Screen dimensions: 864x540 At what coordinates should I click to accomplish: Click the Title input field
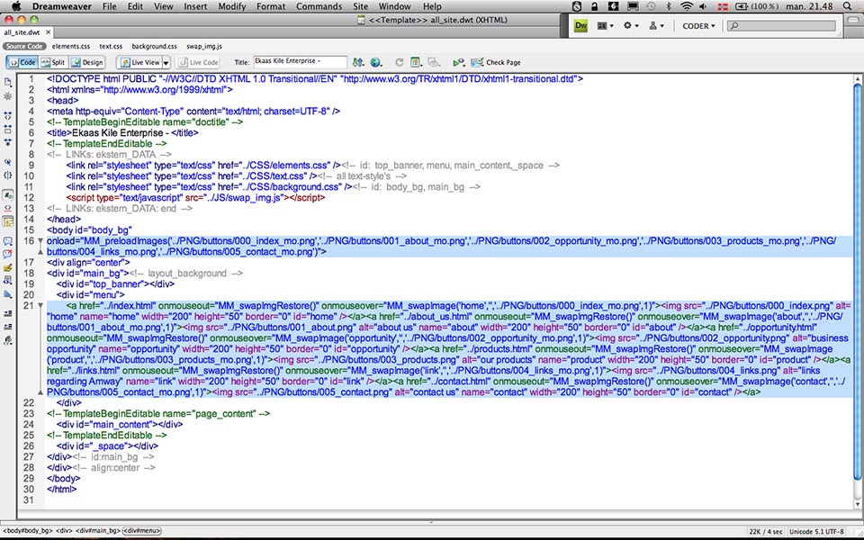coord(300,62)
